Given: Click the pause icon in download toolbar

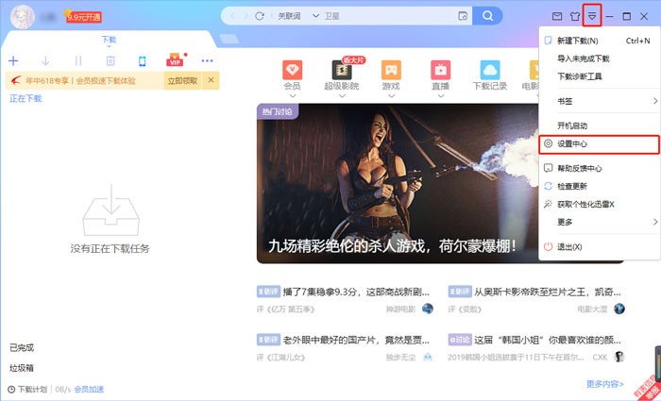Looking at the screenshot, I should pos(78,61).
